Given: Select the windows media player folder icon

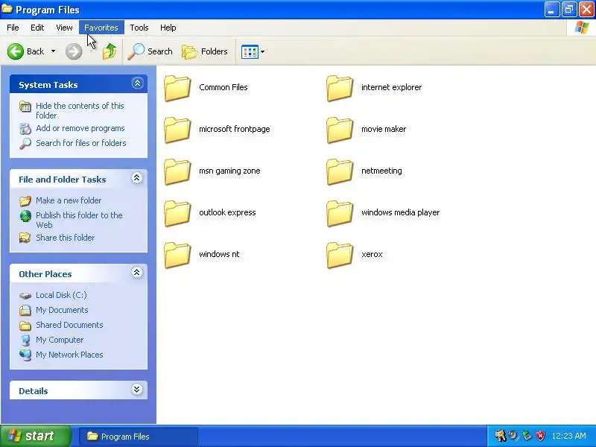Looking at the screenshot, I should click(340, 214).
